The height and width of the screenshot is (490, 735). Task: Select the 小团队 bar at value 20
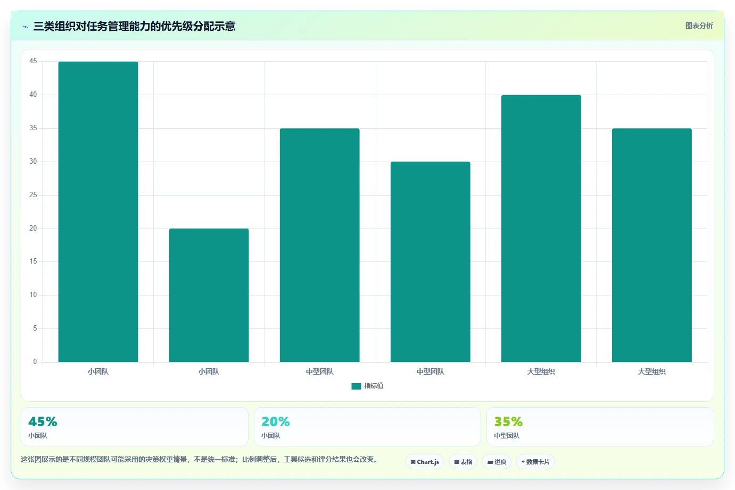[209, 295]
